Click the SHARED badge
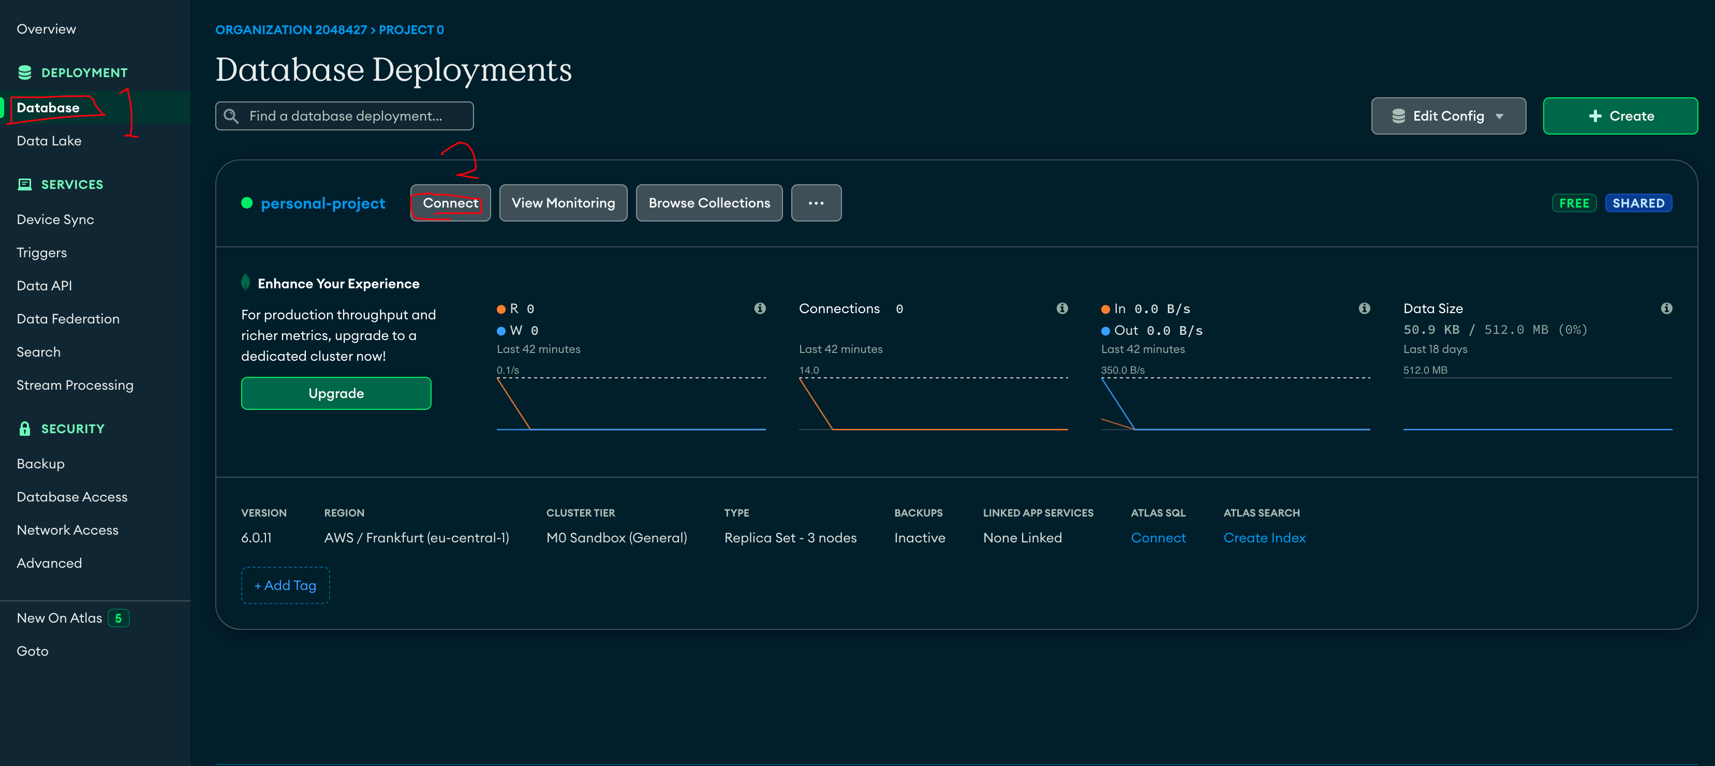This screenshot has width=1715, height=766. 1638,203
